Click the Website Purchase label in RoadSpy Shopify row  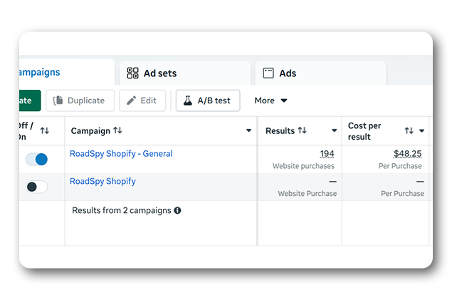pyautogui.click(x=307, y=194)
